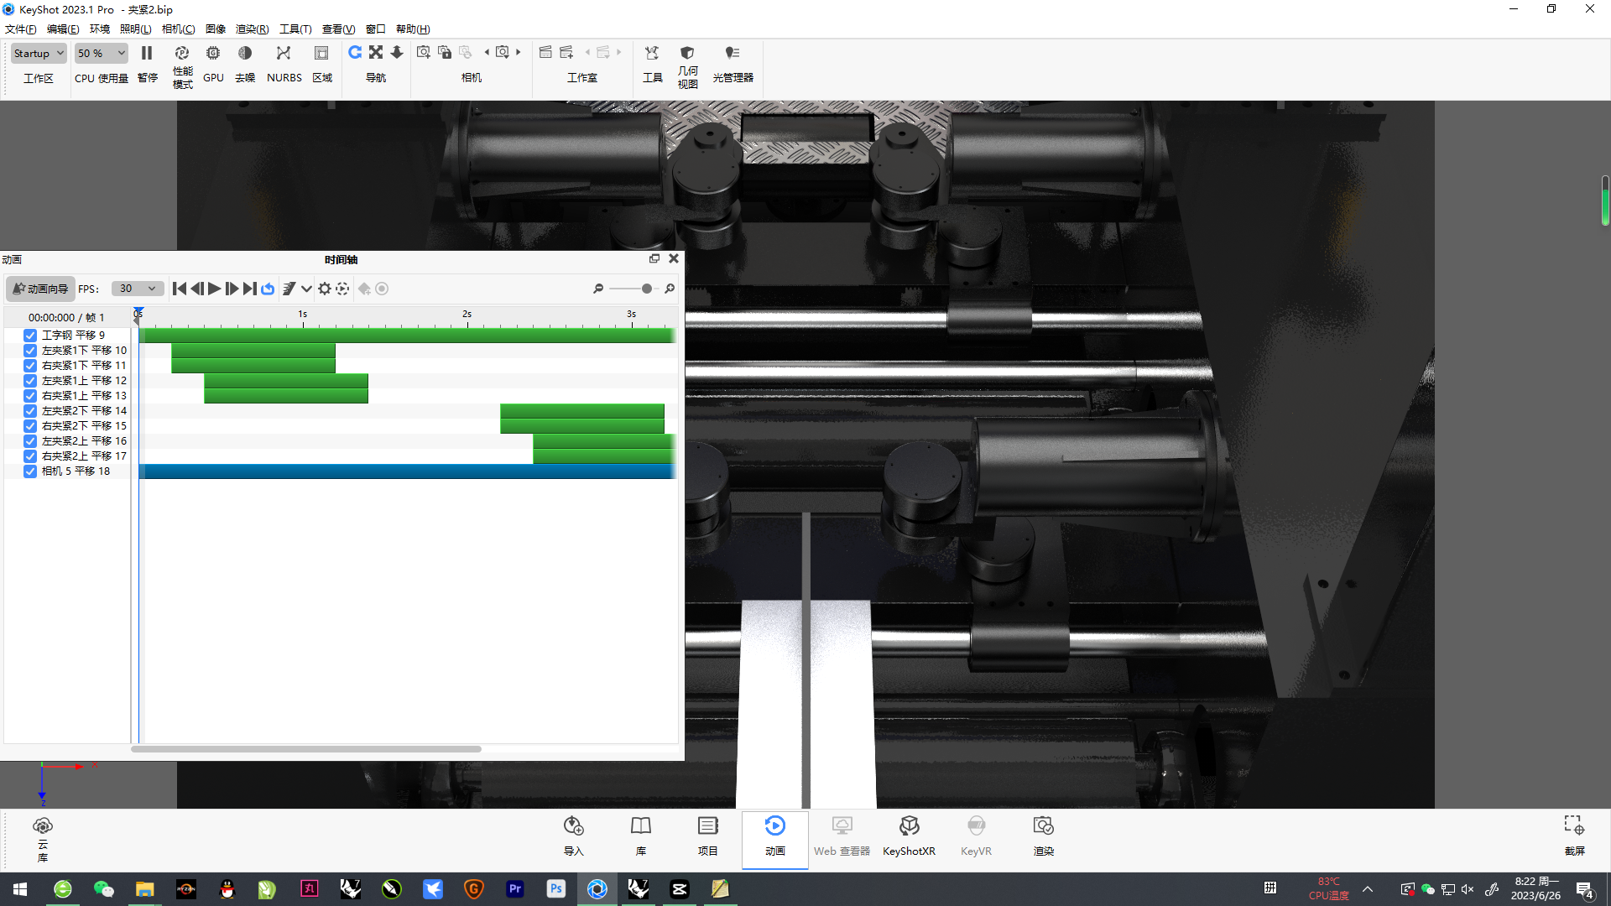Open the geometry view (几何视图) icon
This screenshot has height=906, width=1611.
click(x=687, y=54)
